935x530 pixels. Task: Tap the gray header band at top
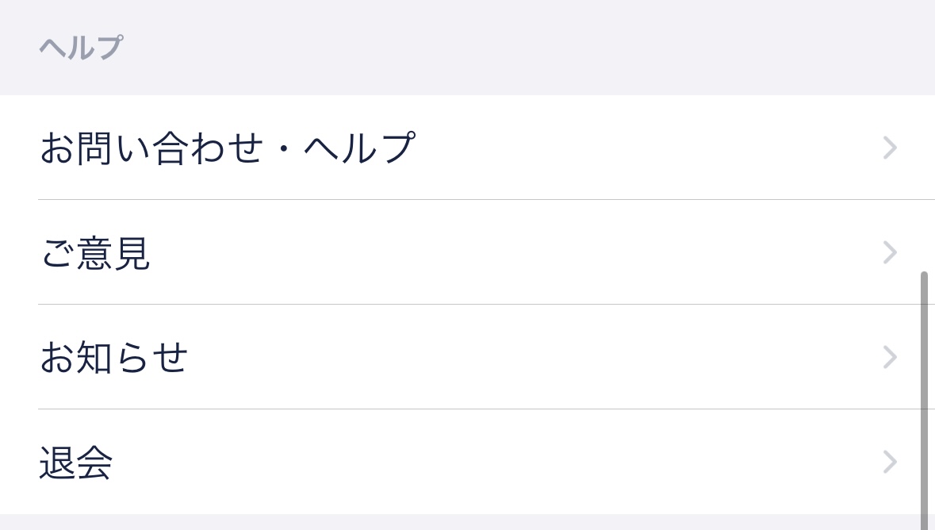tap(468, 47)
